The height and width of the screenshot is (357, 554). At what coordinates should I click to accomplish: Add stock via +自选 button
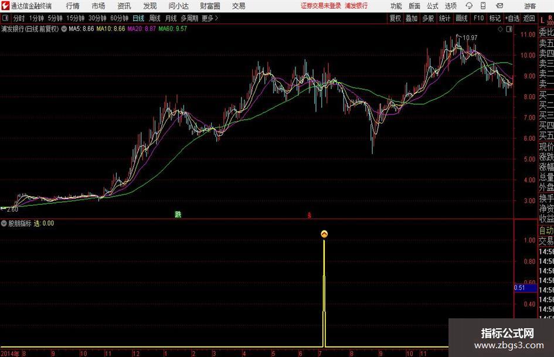[x=512, y=18]
